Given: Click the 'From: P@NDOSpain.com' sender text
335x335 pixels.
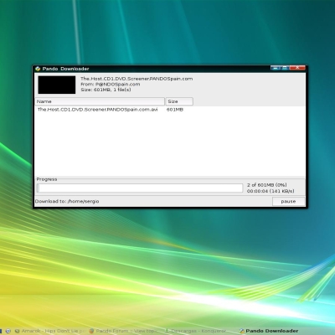Looking at the screenshot, I should tap(111, 84).
